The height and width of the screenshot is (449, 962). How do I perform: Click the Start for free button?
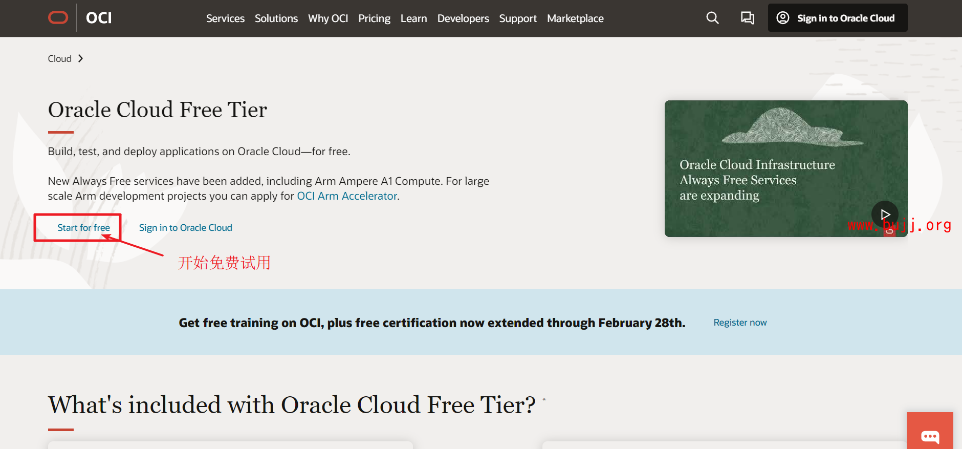pos(83,228)
